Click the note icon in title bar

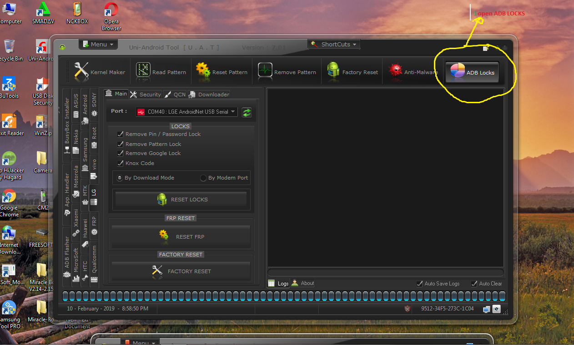tap(486, 48)
